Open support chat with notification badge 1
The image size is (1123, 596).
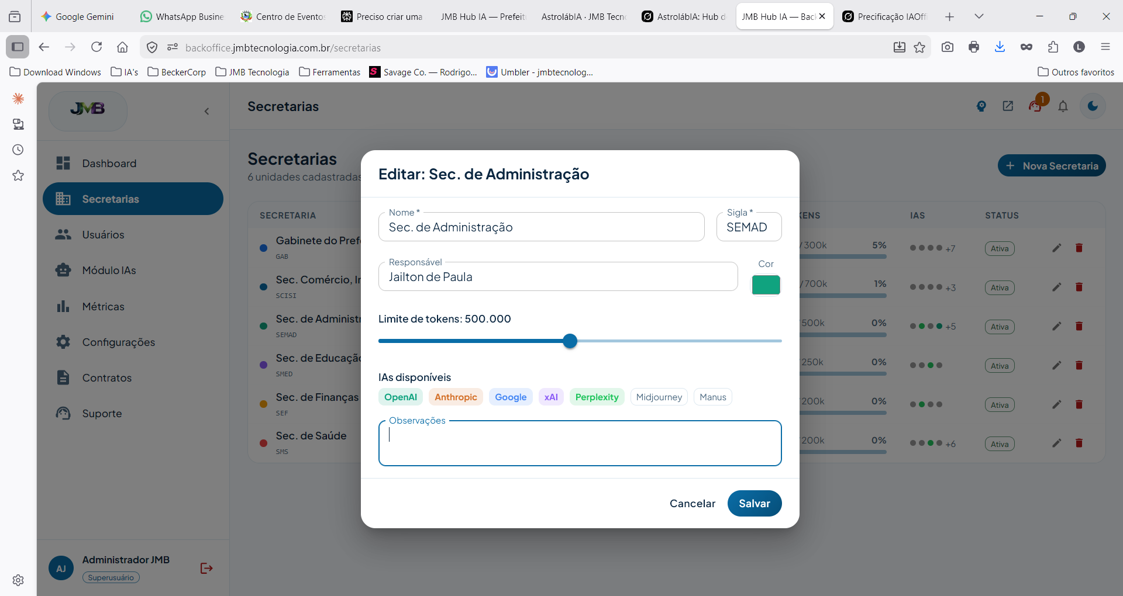pyautogui.click(x=1035, y=108)
